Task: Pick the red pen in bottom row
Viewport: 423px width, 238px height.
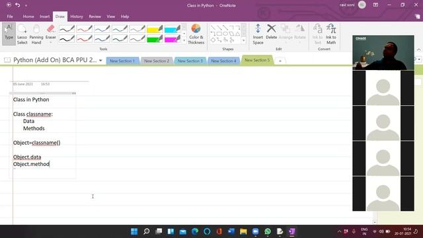Action: click(85, 39)
